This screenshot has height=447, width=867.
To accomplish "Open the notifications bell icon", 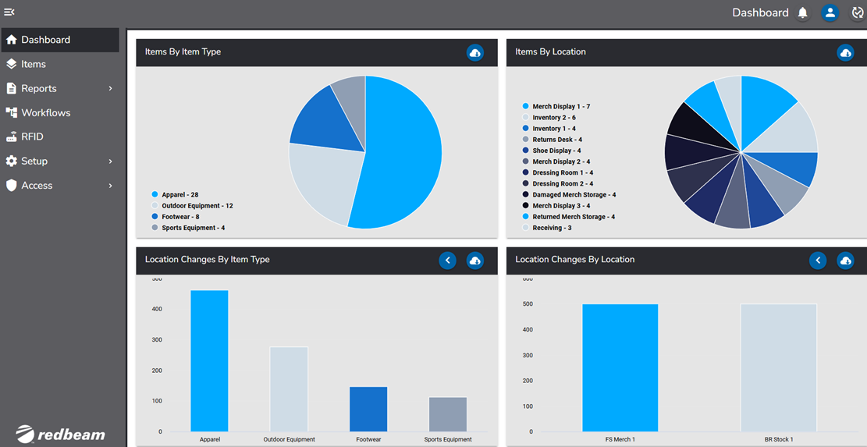I will [x=802, y=12].
